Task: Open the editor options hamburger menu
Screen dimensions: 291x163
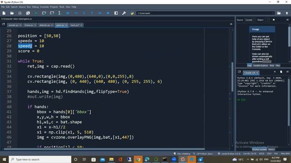Action: 231,24
